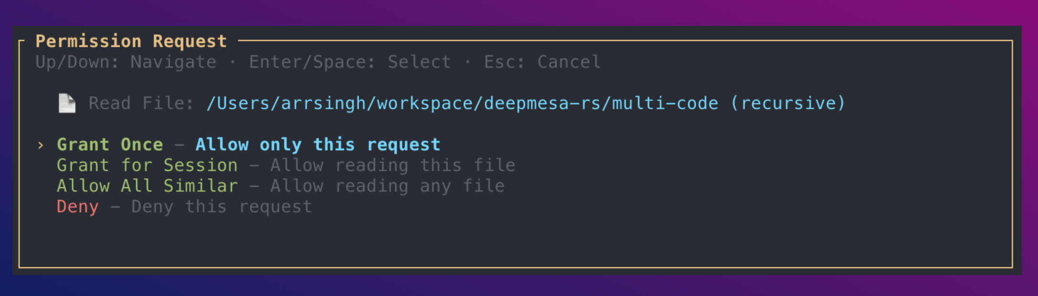Click 'Deny this request' description text
The width and height of the screenshot is (1038, 296).
(220, 206)
